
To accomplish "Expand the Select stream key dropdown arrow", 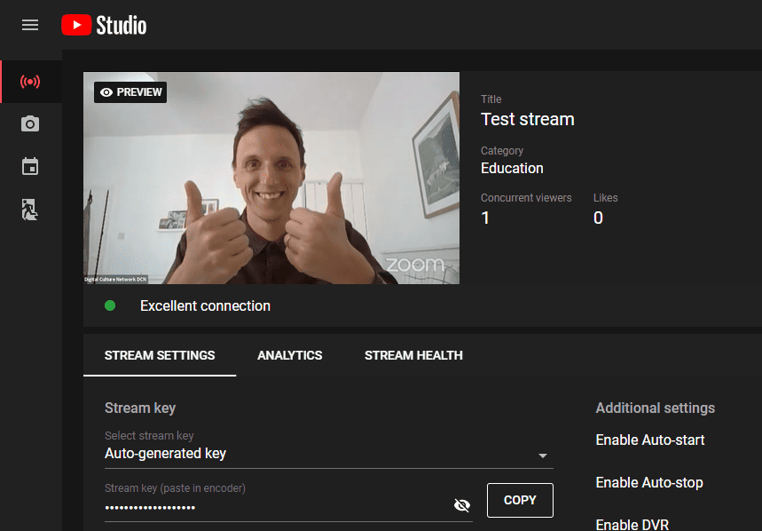I will [x=543, y=456].
